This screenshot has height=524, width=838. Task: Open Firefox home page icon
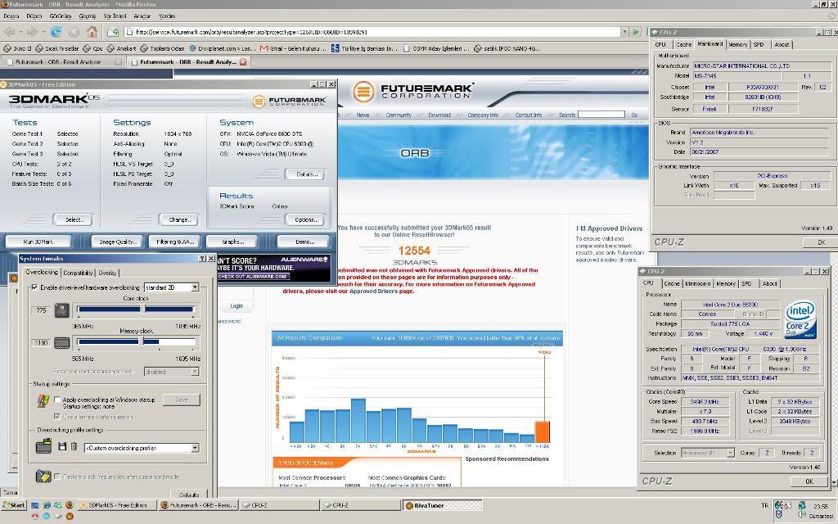pyautogui.click(x=92, y=32)
